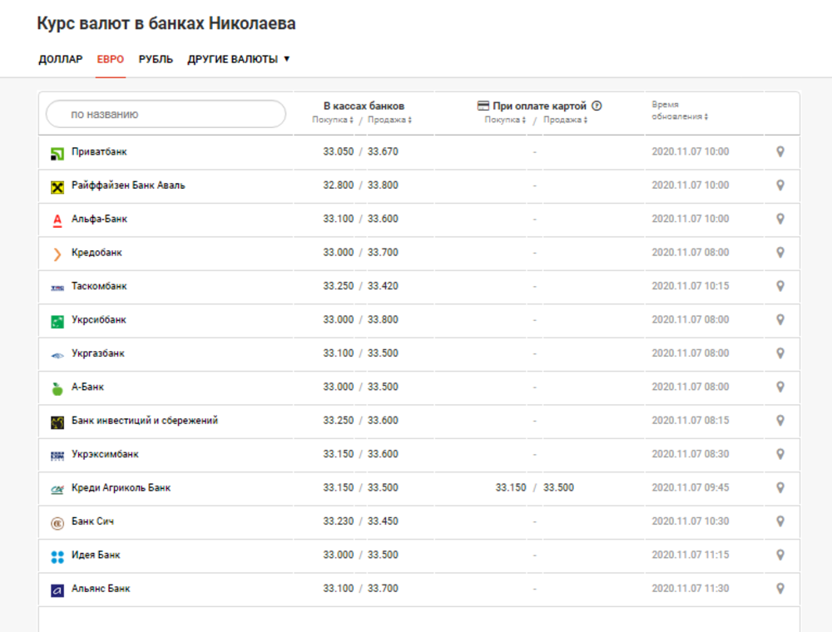Click the Идея Банк blue dots logo
832x632 pixels.
(57, 556)
